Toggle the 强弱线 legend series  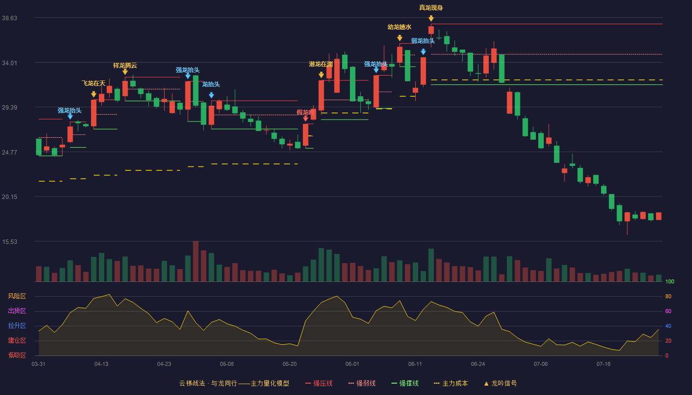coord(362,383)
